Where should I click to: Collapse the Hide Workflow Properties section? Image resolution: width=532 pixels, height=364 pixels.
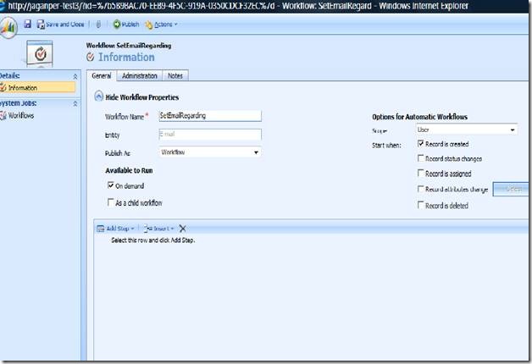[99, 97]
